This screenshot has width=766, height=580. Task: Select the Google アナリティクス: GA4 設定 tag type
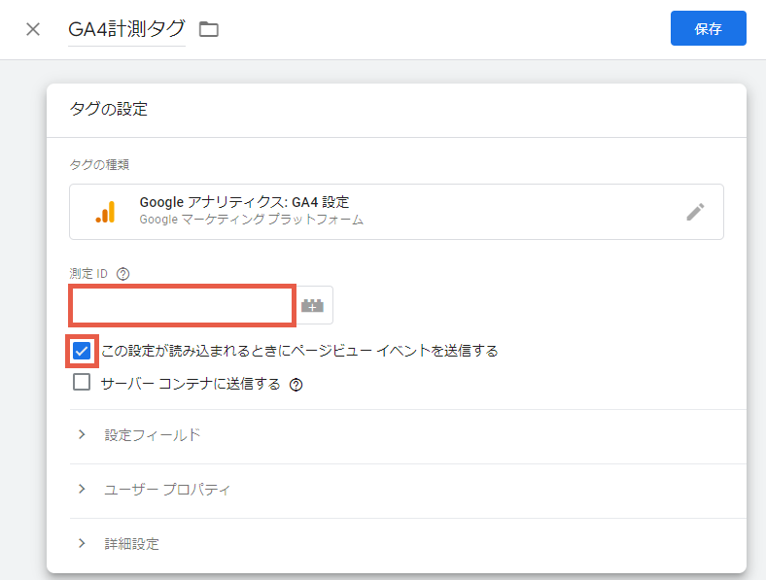tap(397, 212)
